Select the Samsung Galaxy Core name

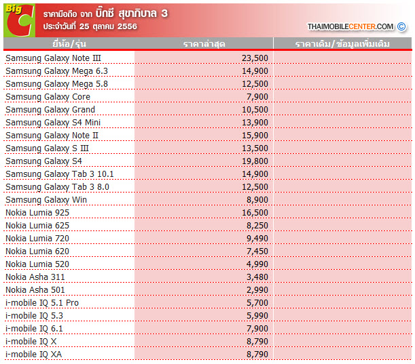point(48,97)
